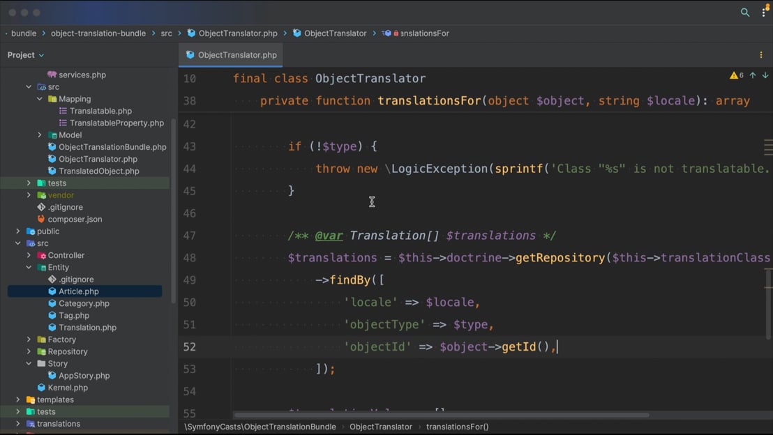The image size is (773, 435).
Task: Click the project panel vertical scrollbar
Action: click(173, 211)
